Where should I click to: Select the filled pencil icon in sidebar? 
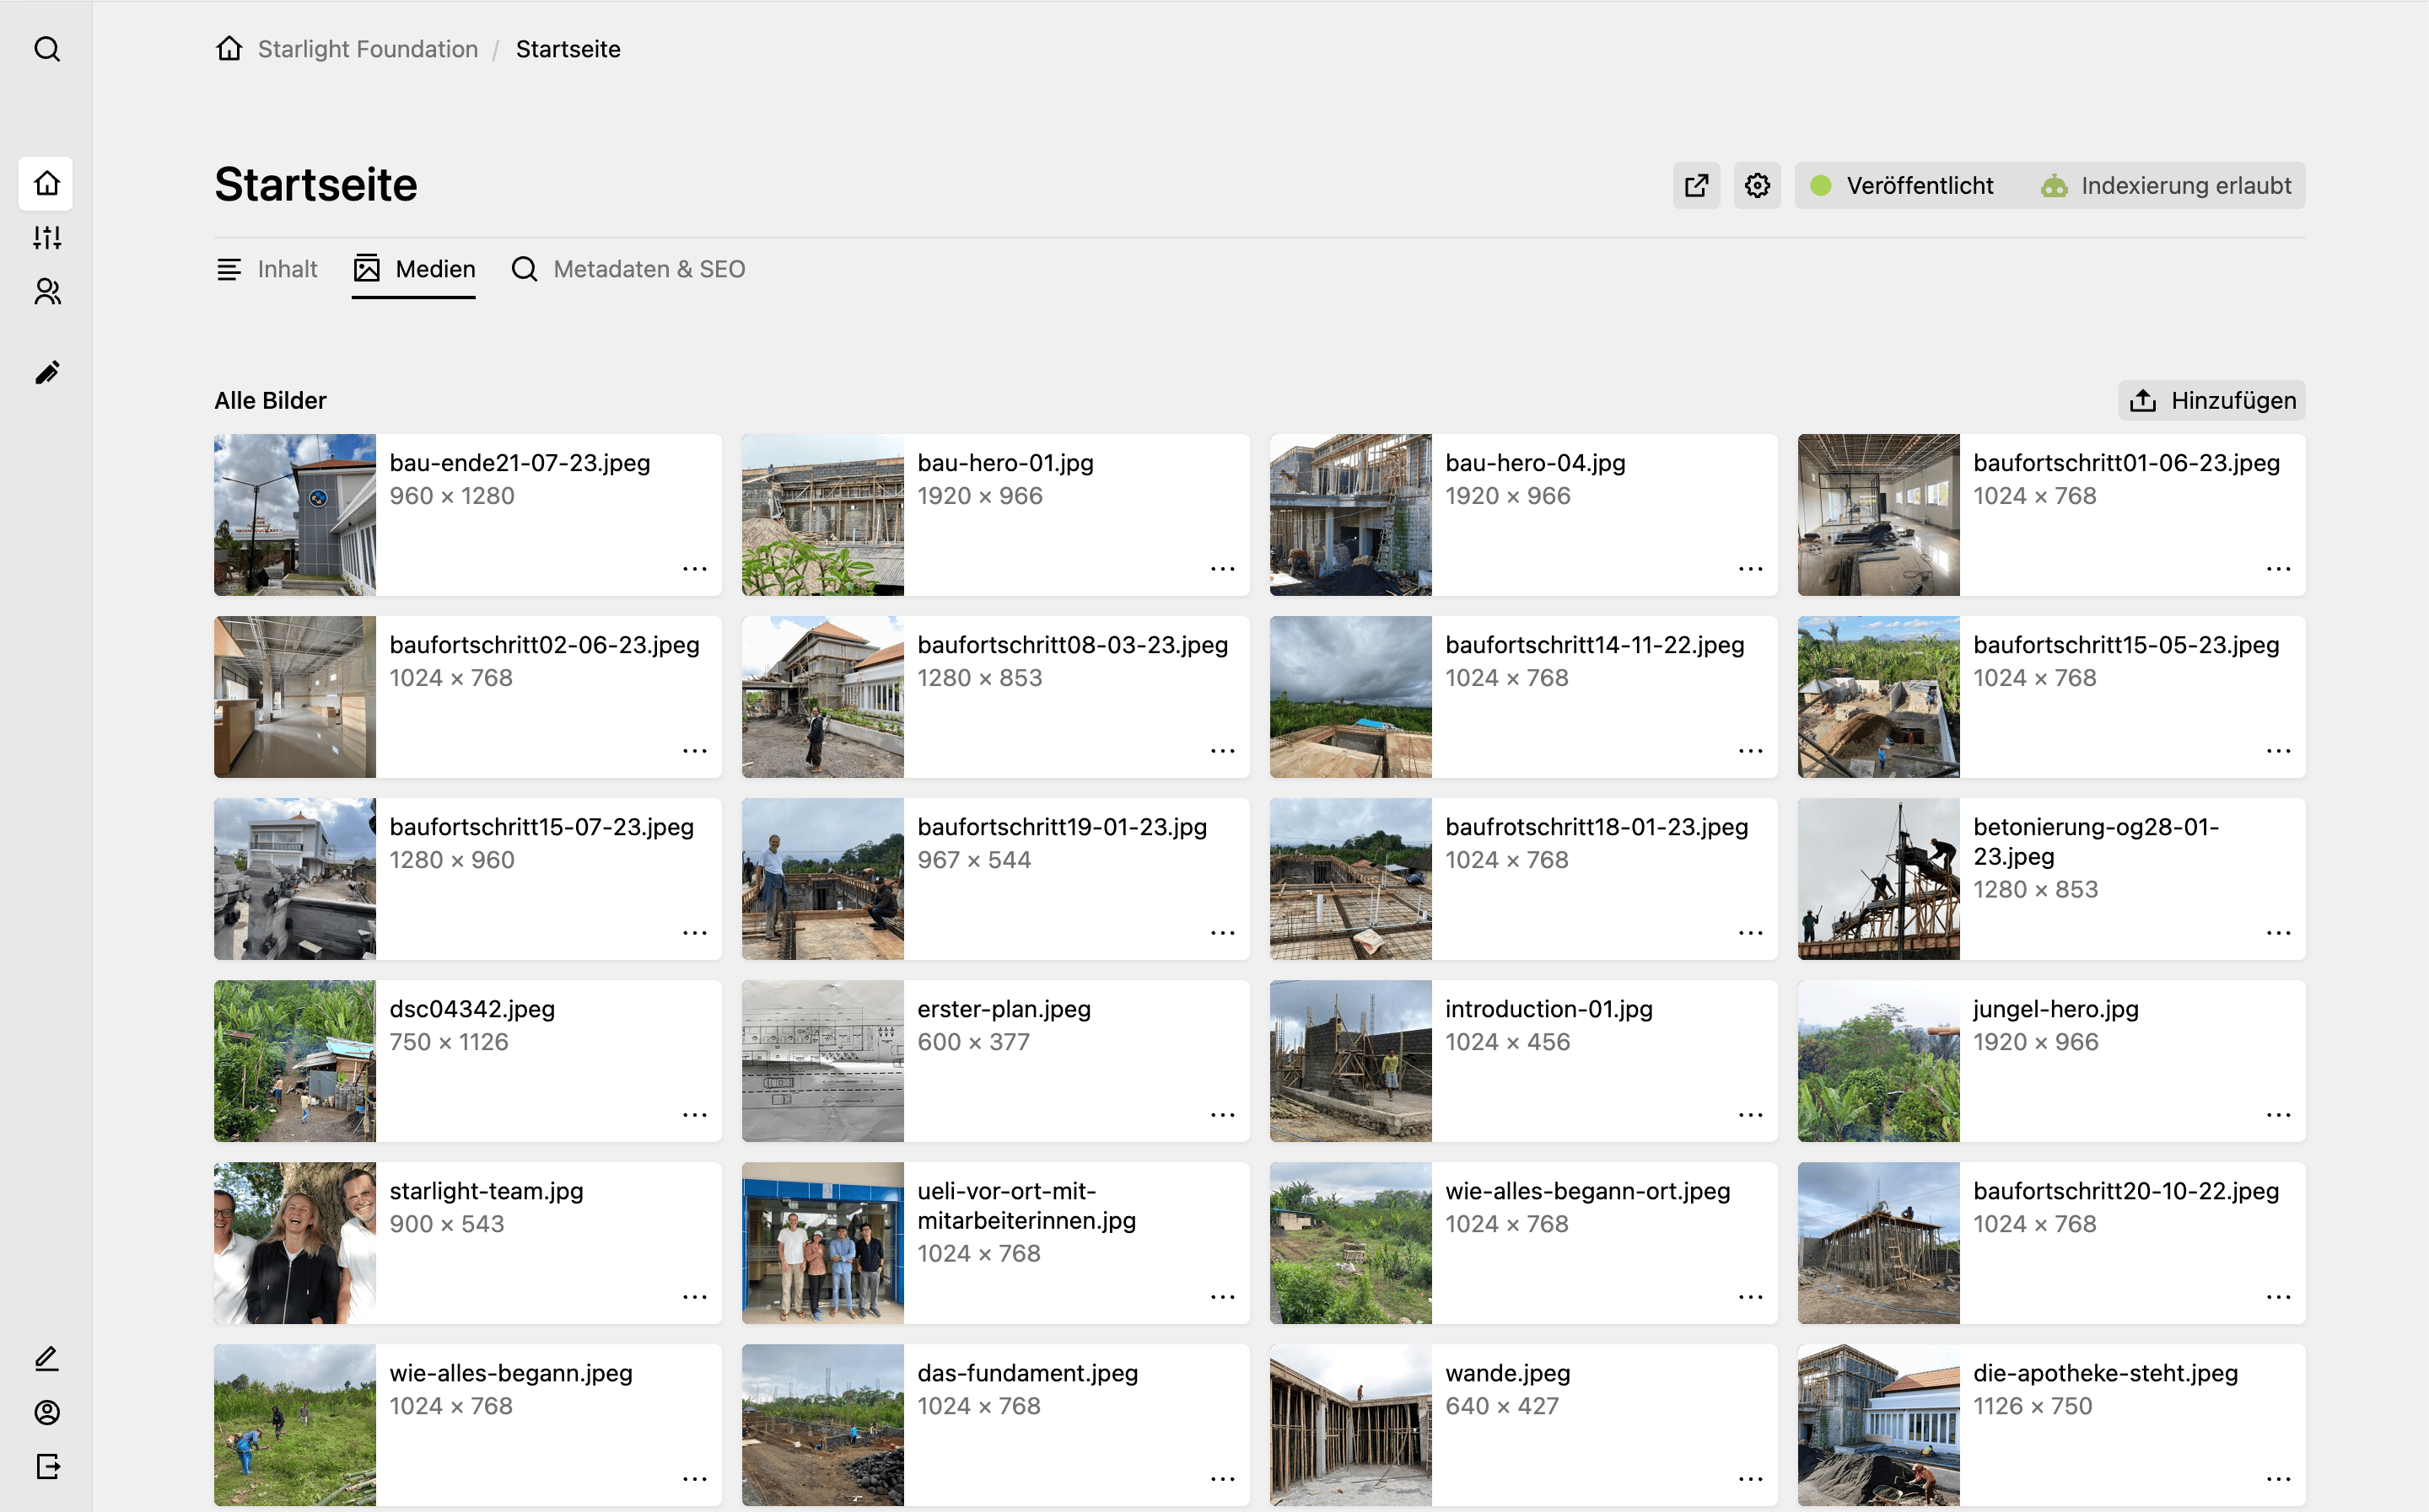click(x=47, y=373)
